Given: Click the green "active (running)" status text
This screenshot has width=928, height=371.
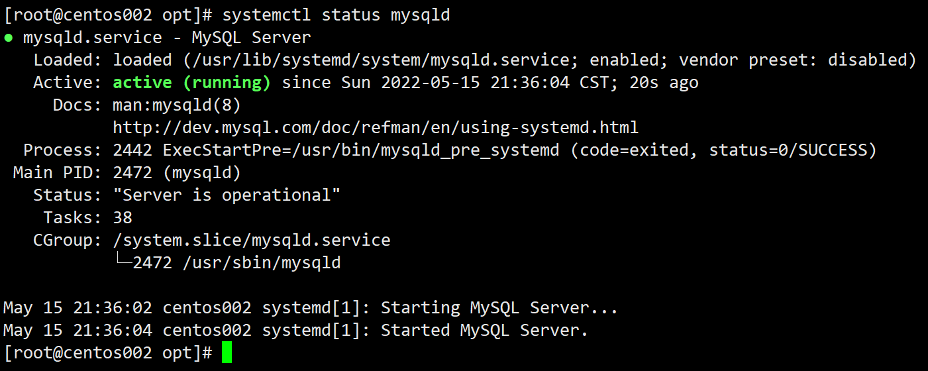Looking at the screenshot, I should [191, 83].
